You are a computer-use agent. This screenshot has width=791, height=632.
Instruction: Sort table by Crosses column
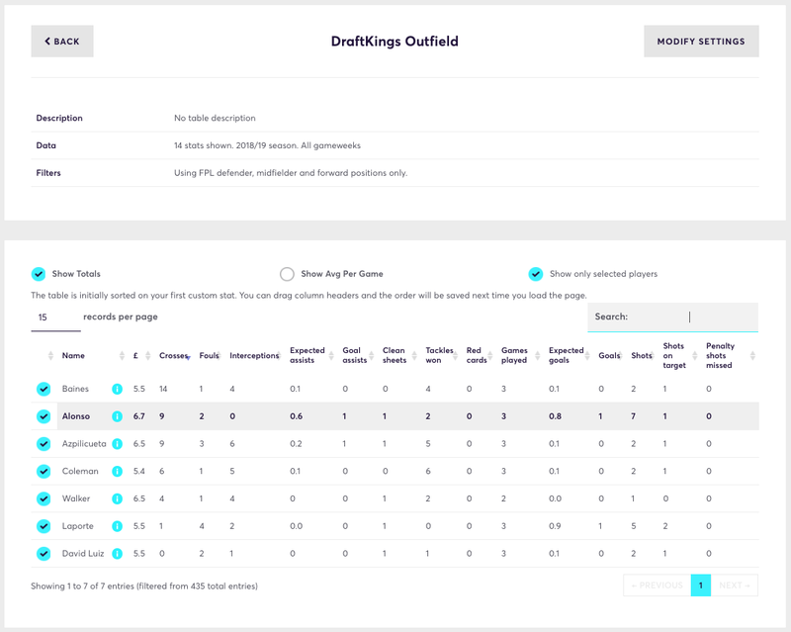pos(174,355)
